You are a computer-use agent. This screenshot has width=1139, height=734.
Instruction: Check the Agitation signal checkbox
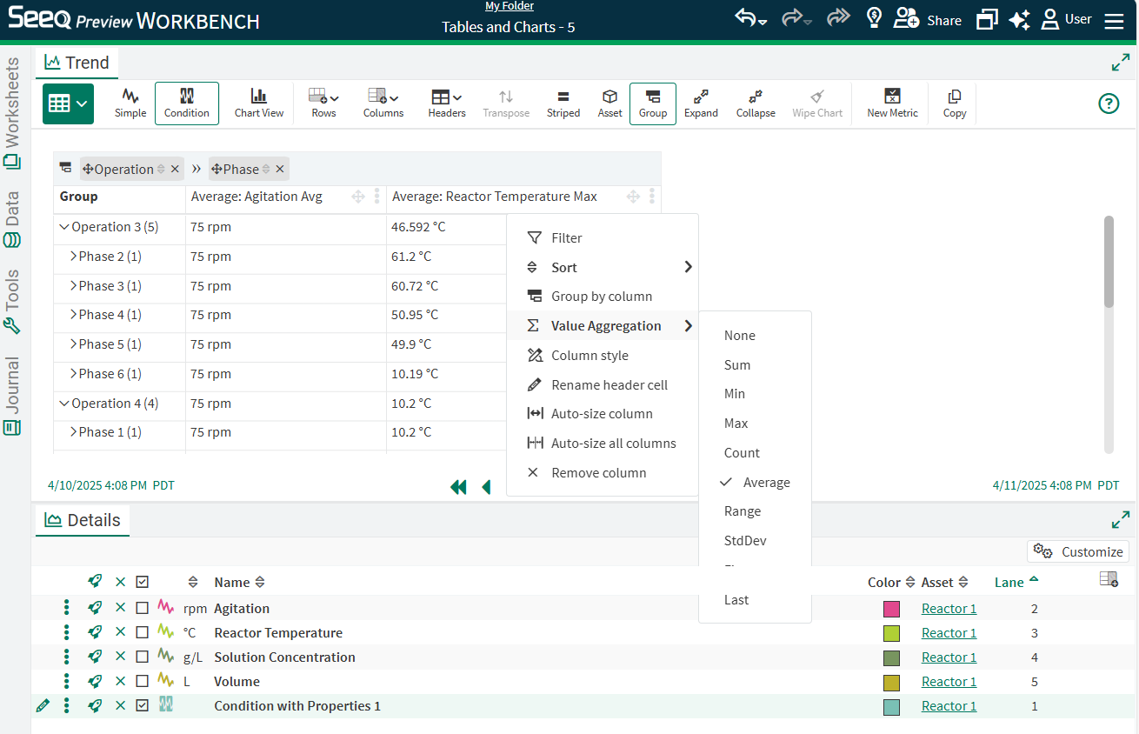pyautogui.click(x=143, y=609)
